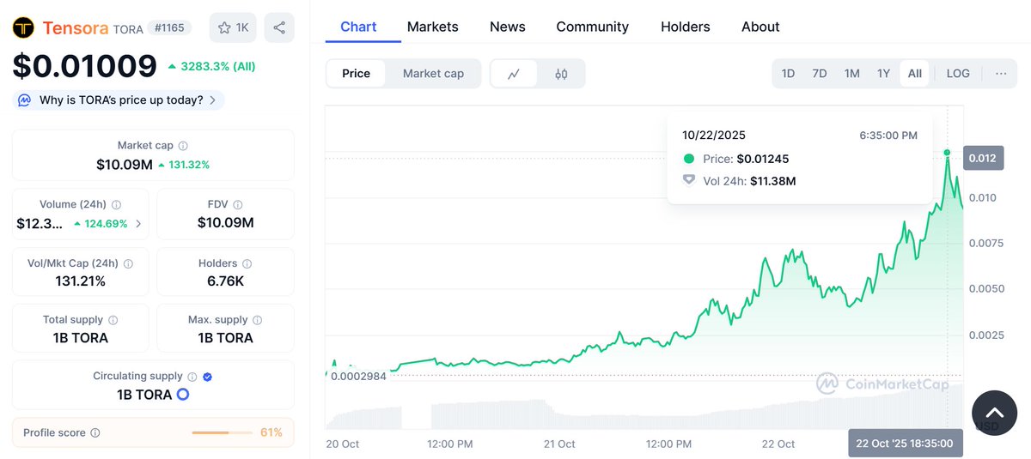Click the circulating supply progress ring
The image size is (1031, 459).
(182, 395)
